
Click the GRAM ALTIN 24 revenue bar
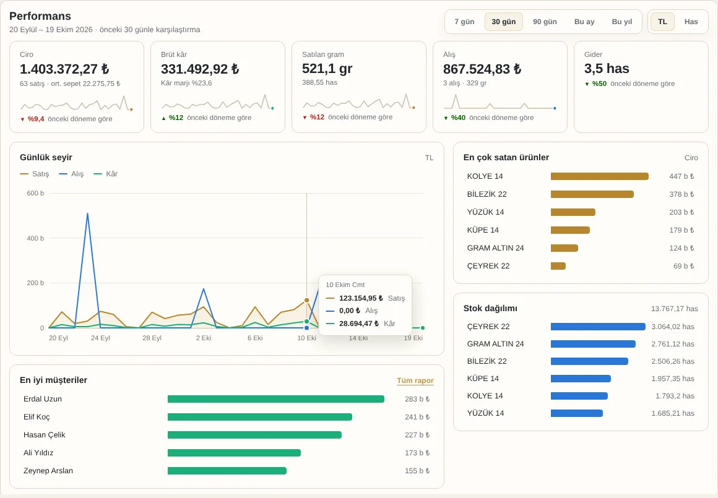pos(564,248)
